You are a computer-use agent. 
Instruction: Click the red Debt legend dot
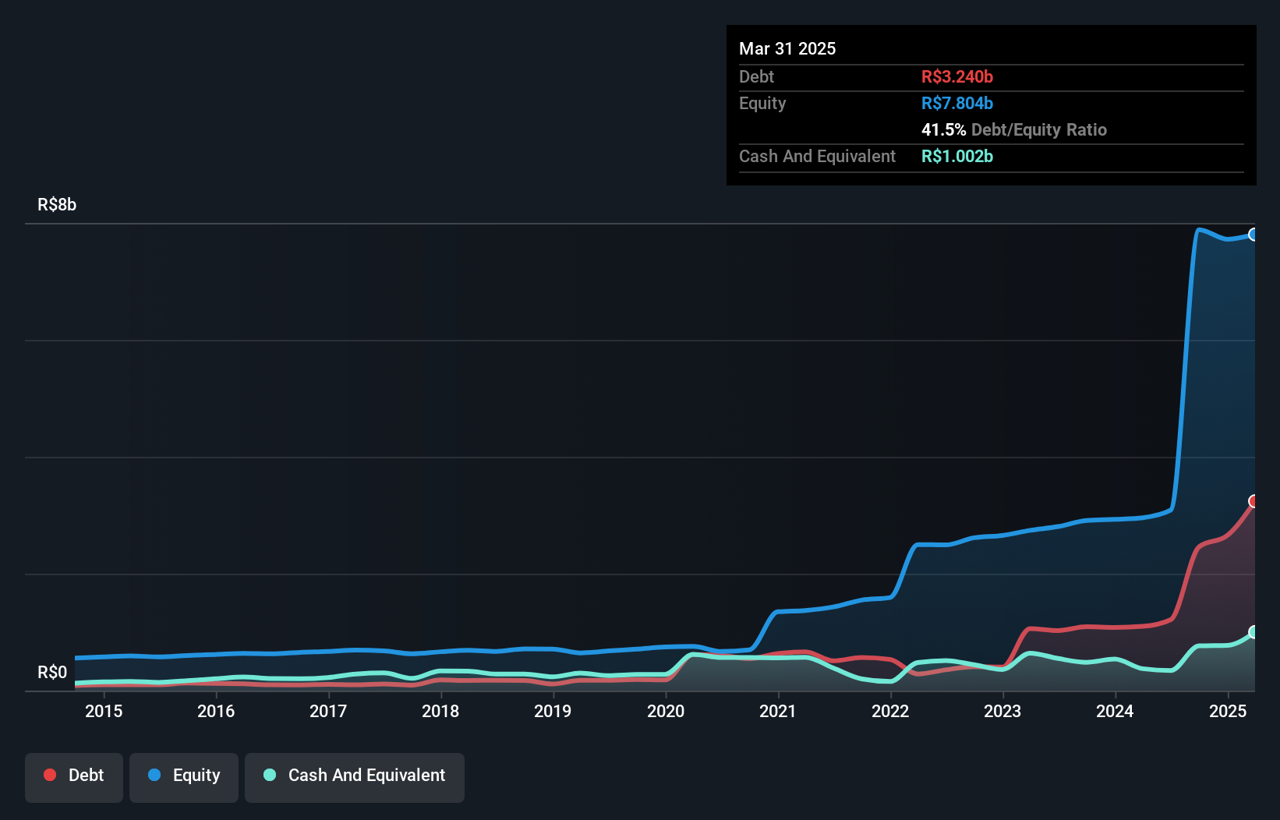tap(50, 775)
